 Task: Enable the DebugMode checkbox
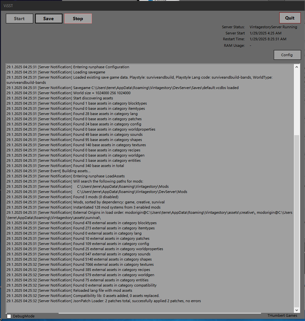[9, 316]
